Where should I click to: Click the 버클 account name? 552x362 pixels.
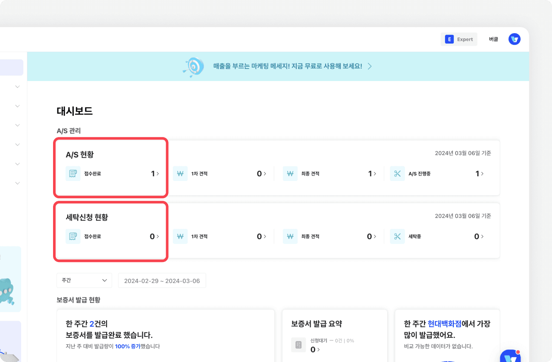point(493,39)
